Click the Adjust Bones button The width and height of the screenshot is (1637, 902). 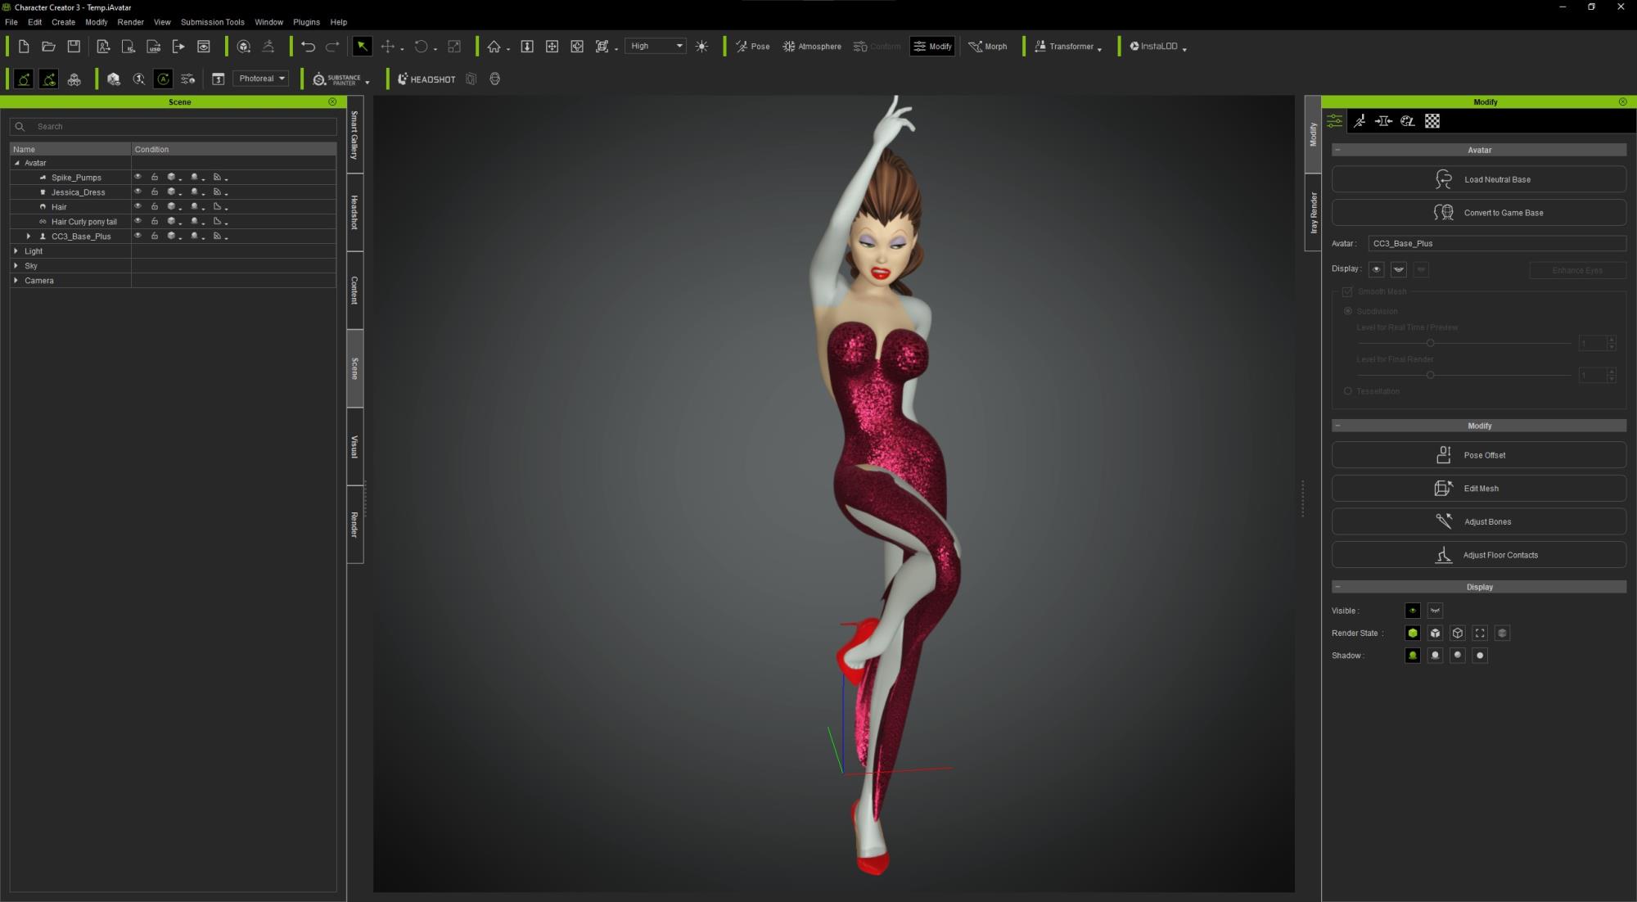(x=1479, y=521)
